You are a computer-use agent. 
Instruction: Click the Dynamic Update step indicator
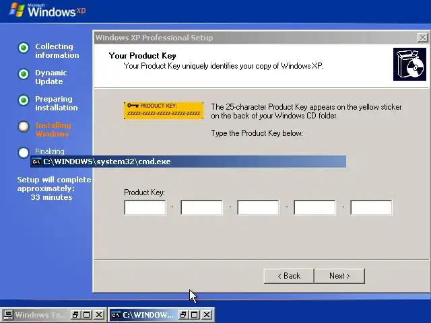(x=24, y=74)
